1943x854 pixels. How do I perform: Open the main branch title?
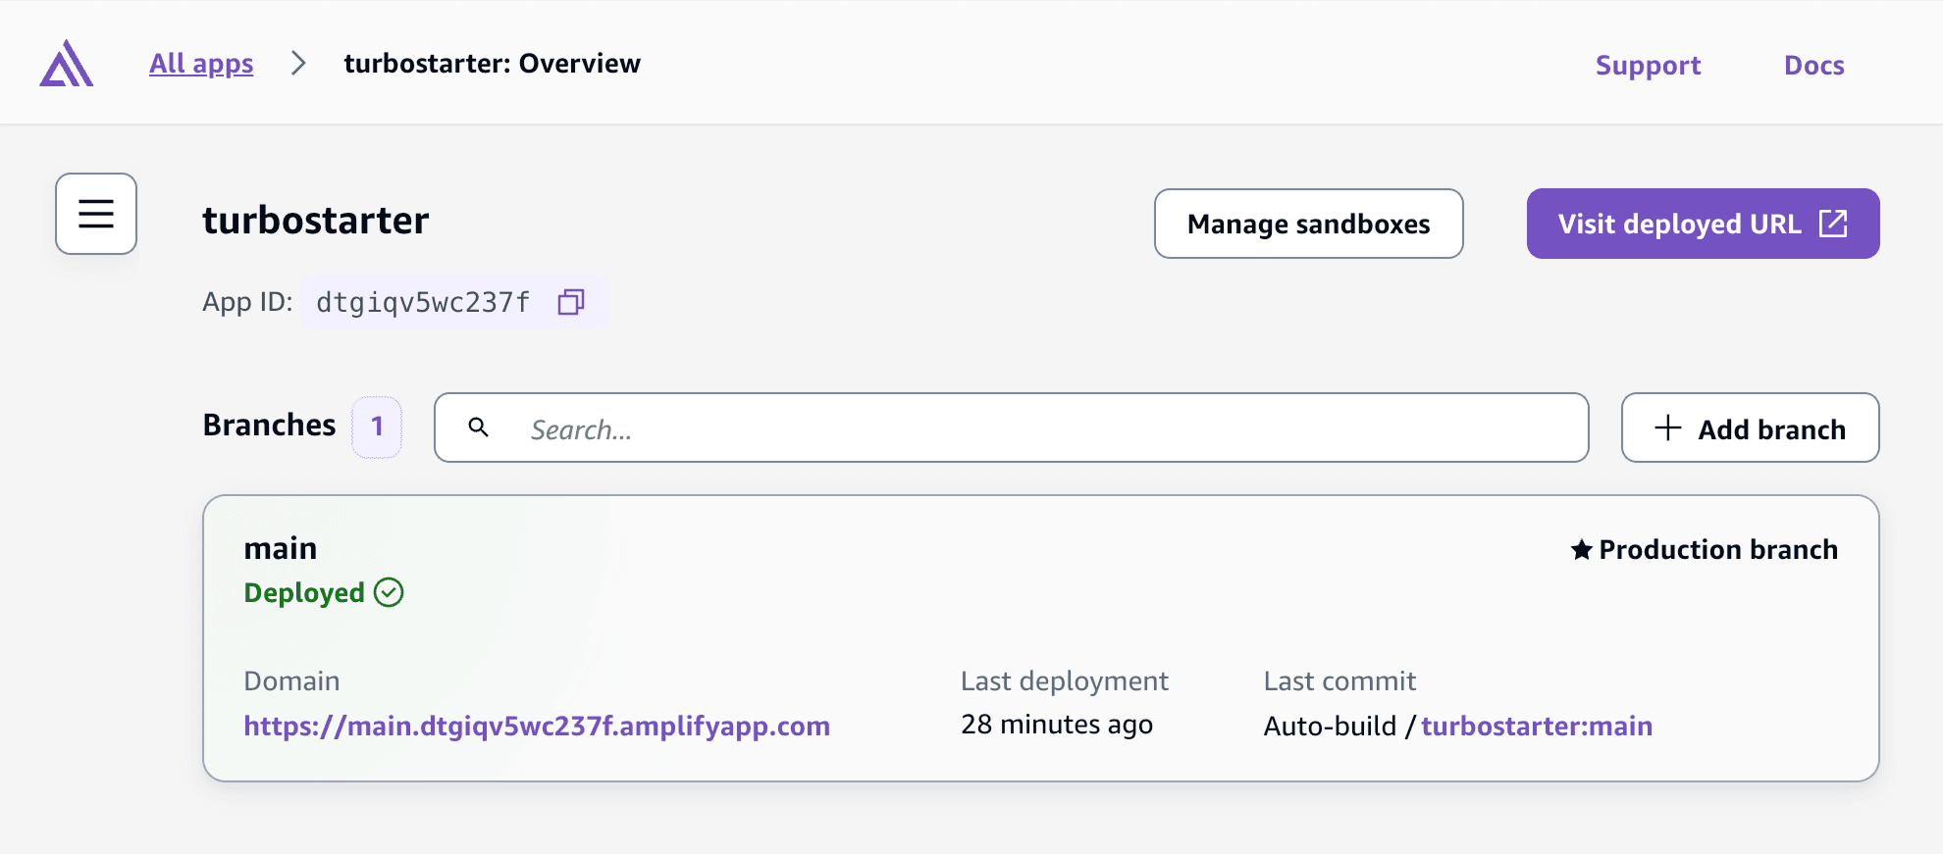coord(281,548)
